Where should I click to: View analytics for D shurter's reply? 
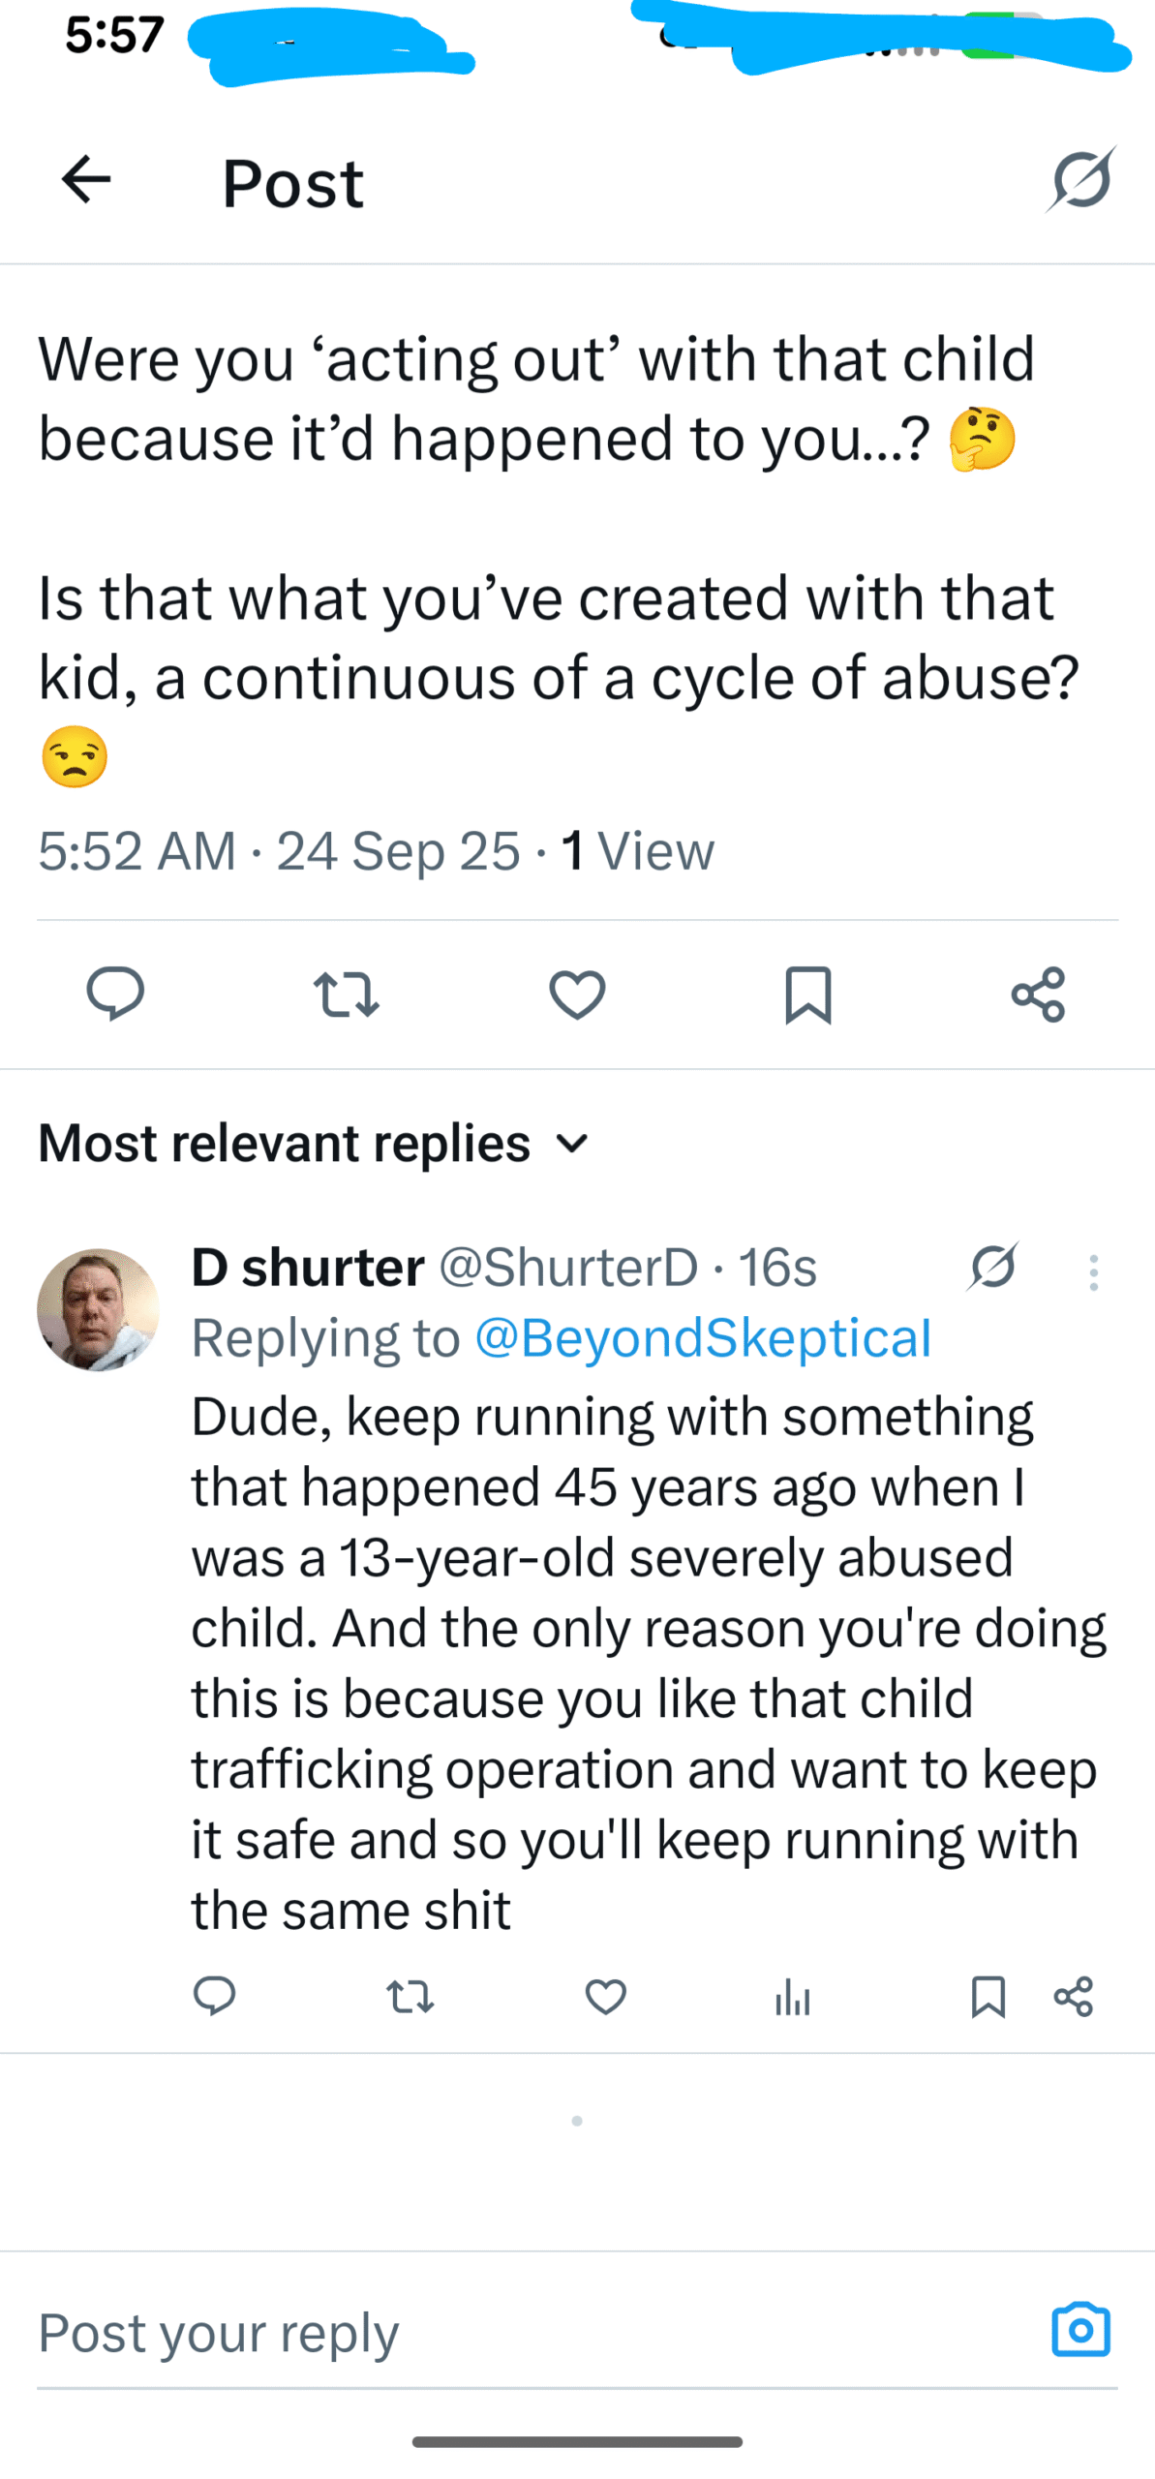click(x=792, y=1997)
